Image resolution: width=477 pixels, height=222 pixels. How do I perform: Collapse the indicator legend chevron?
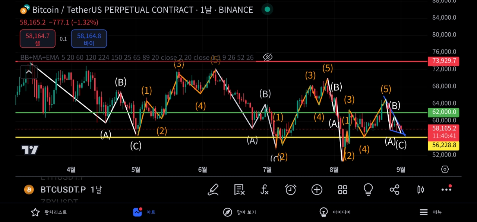[29, 72]
